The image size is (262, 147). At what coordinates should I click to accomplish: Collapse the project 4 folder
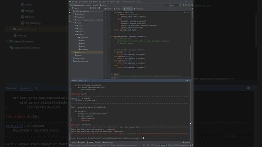[75, 35]
